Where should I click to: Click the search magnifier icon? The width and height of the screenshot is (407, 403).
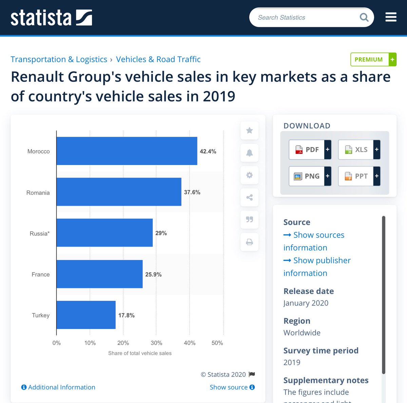(x=364, y=17)
